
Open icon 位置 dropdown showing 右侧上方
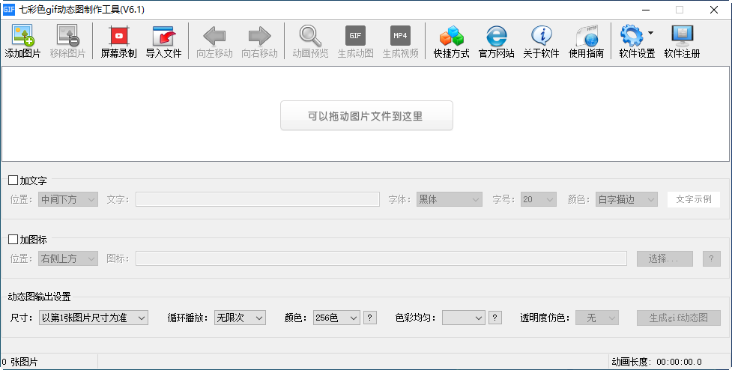(x=68, y=258)
